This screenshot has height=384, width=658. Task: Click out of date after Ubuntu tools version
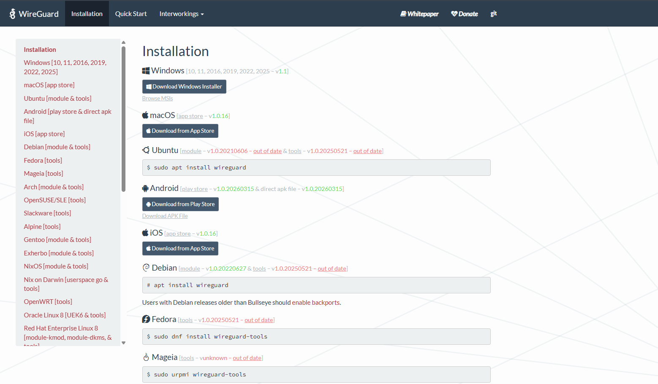point(367,151)
